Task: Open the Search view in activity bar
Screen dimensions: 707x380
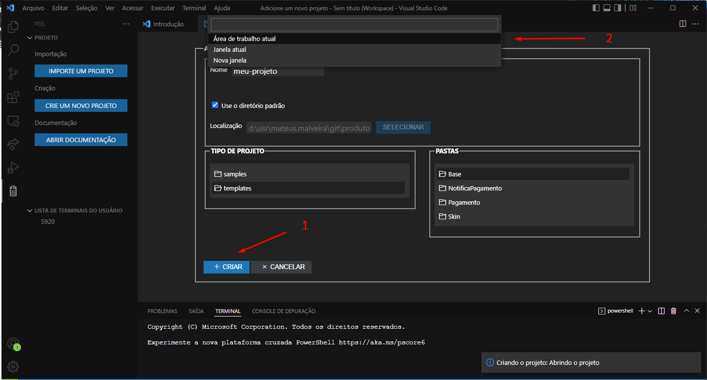Action: click(13, 49)
